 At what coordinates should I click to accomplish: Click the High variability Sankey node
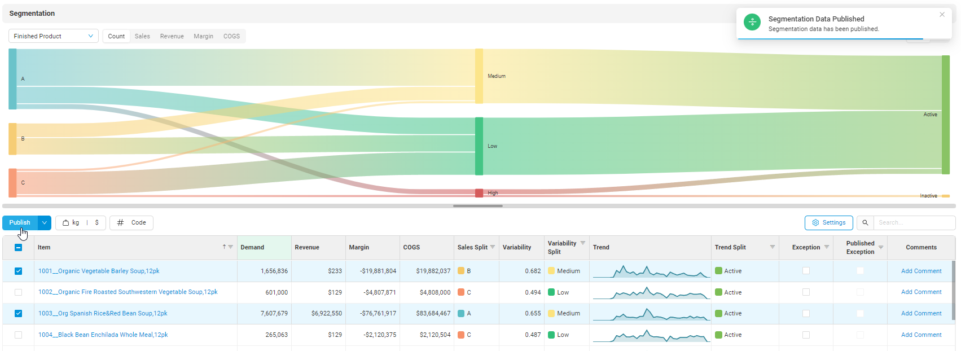(479, 193)
